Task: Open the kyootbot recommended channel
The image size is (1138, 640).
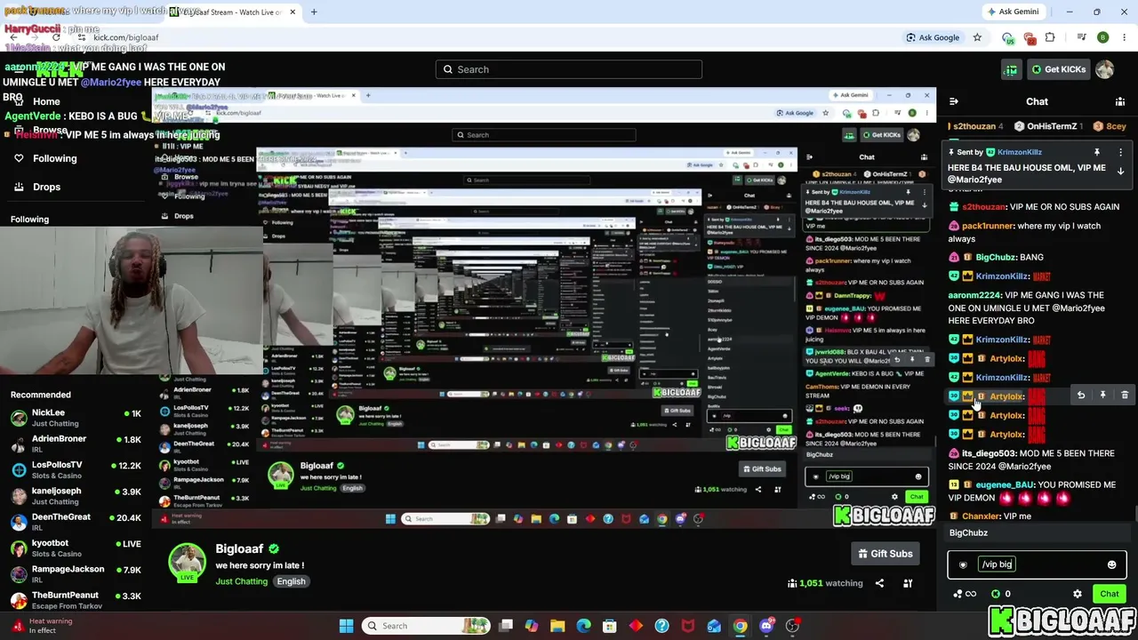Action: pyautogui.click(x=76, y=548)
